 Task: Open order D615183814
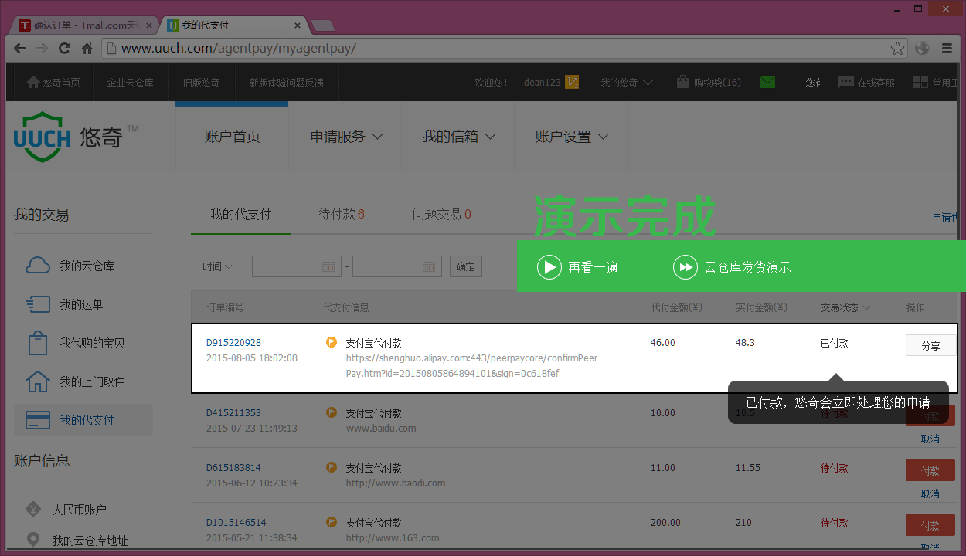233,468
